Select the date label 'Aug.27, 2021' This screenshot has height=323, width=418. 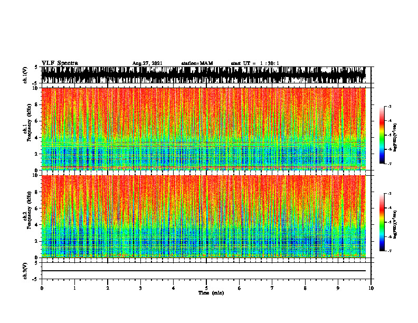(147, 63)
